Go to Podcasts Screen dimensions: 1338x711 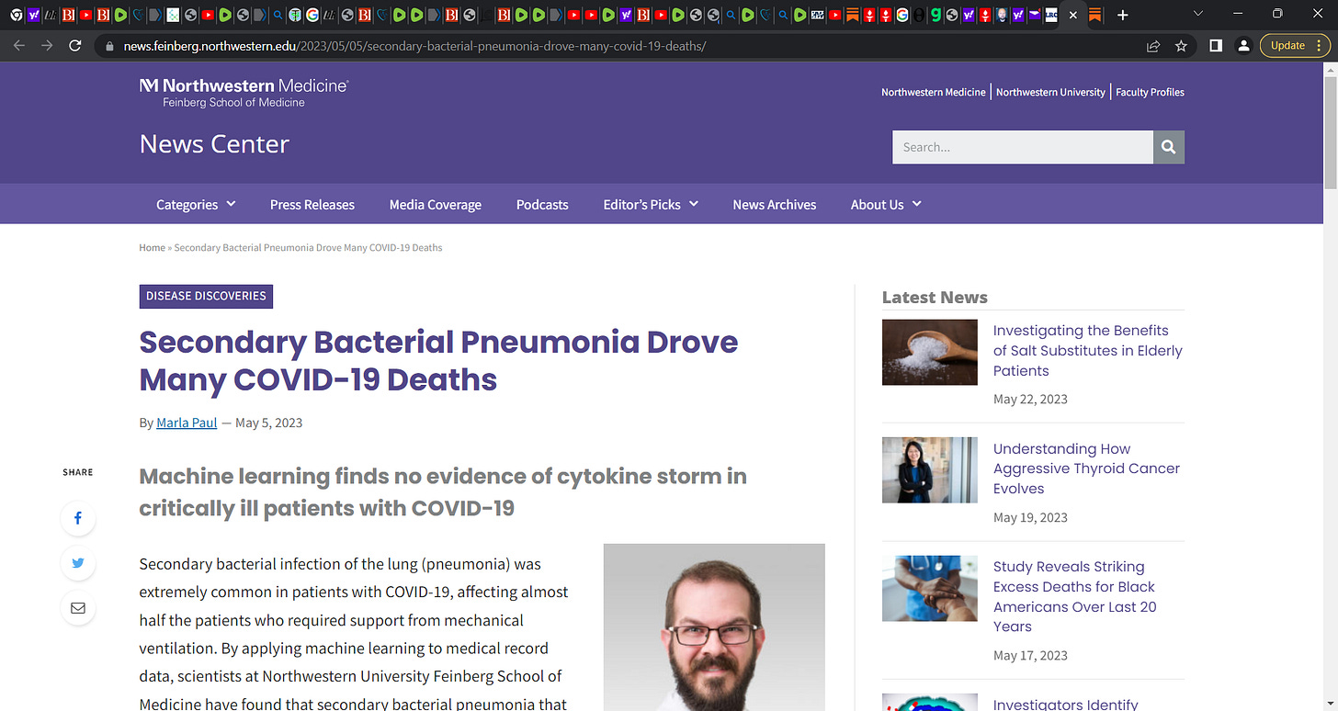[x=542, y=205]
